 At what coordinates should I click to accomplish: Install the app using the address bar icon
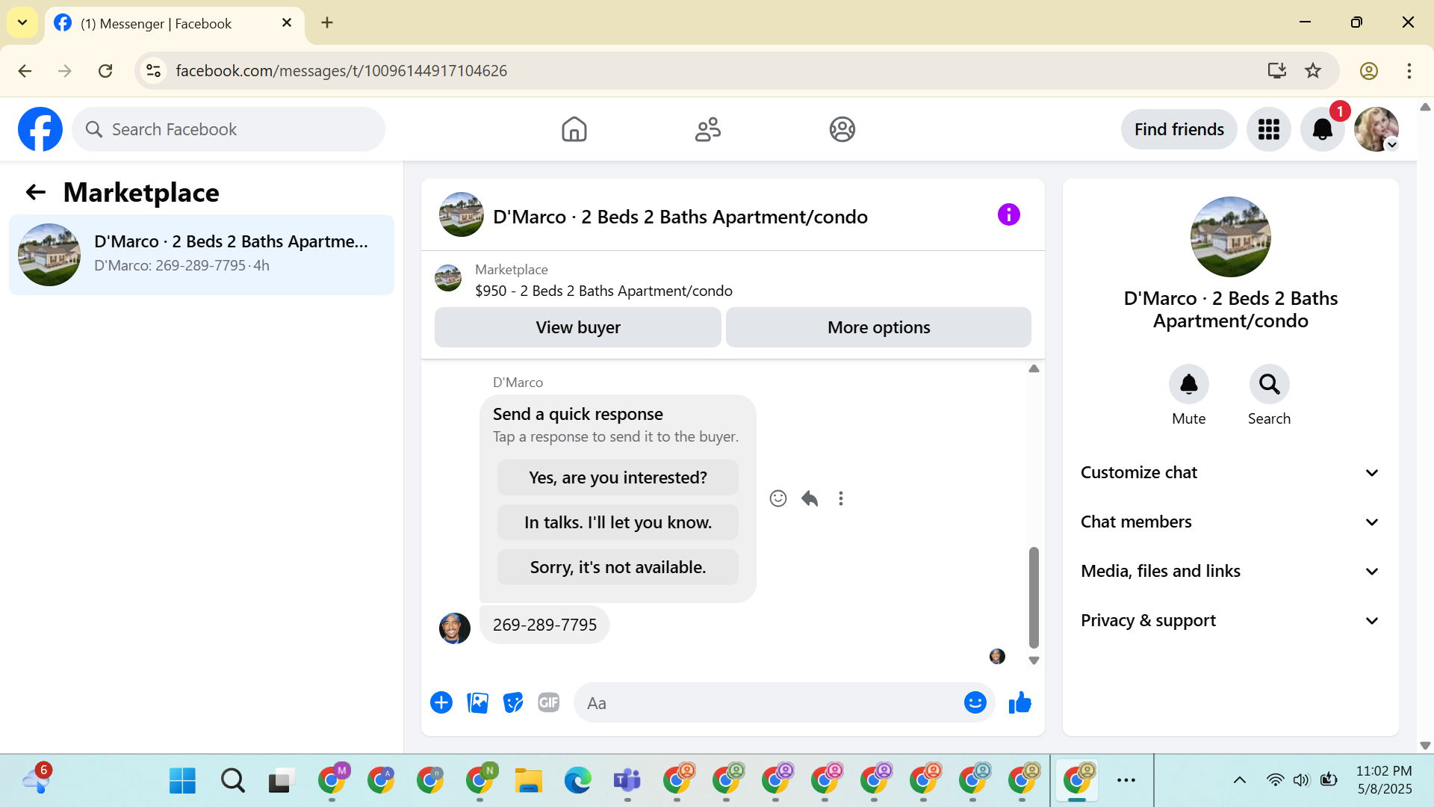[1277, 70]
